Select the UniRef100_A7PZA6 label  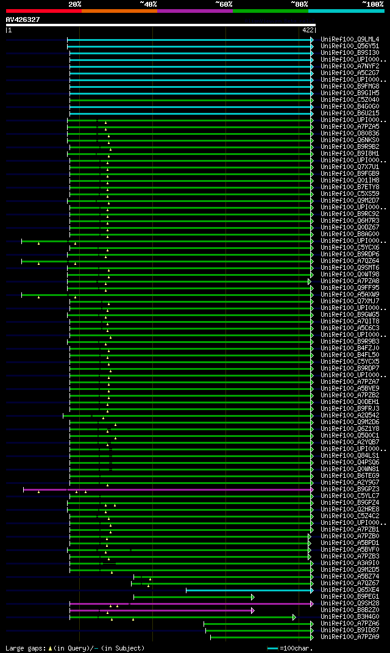(x=350, y=624)
